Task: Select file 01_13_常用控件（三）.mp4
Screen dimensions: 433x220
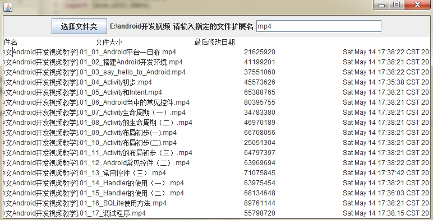Action: tap(85, 173)
